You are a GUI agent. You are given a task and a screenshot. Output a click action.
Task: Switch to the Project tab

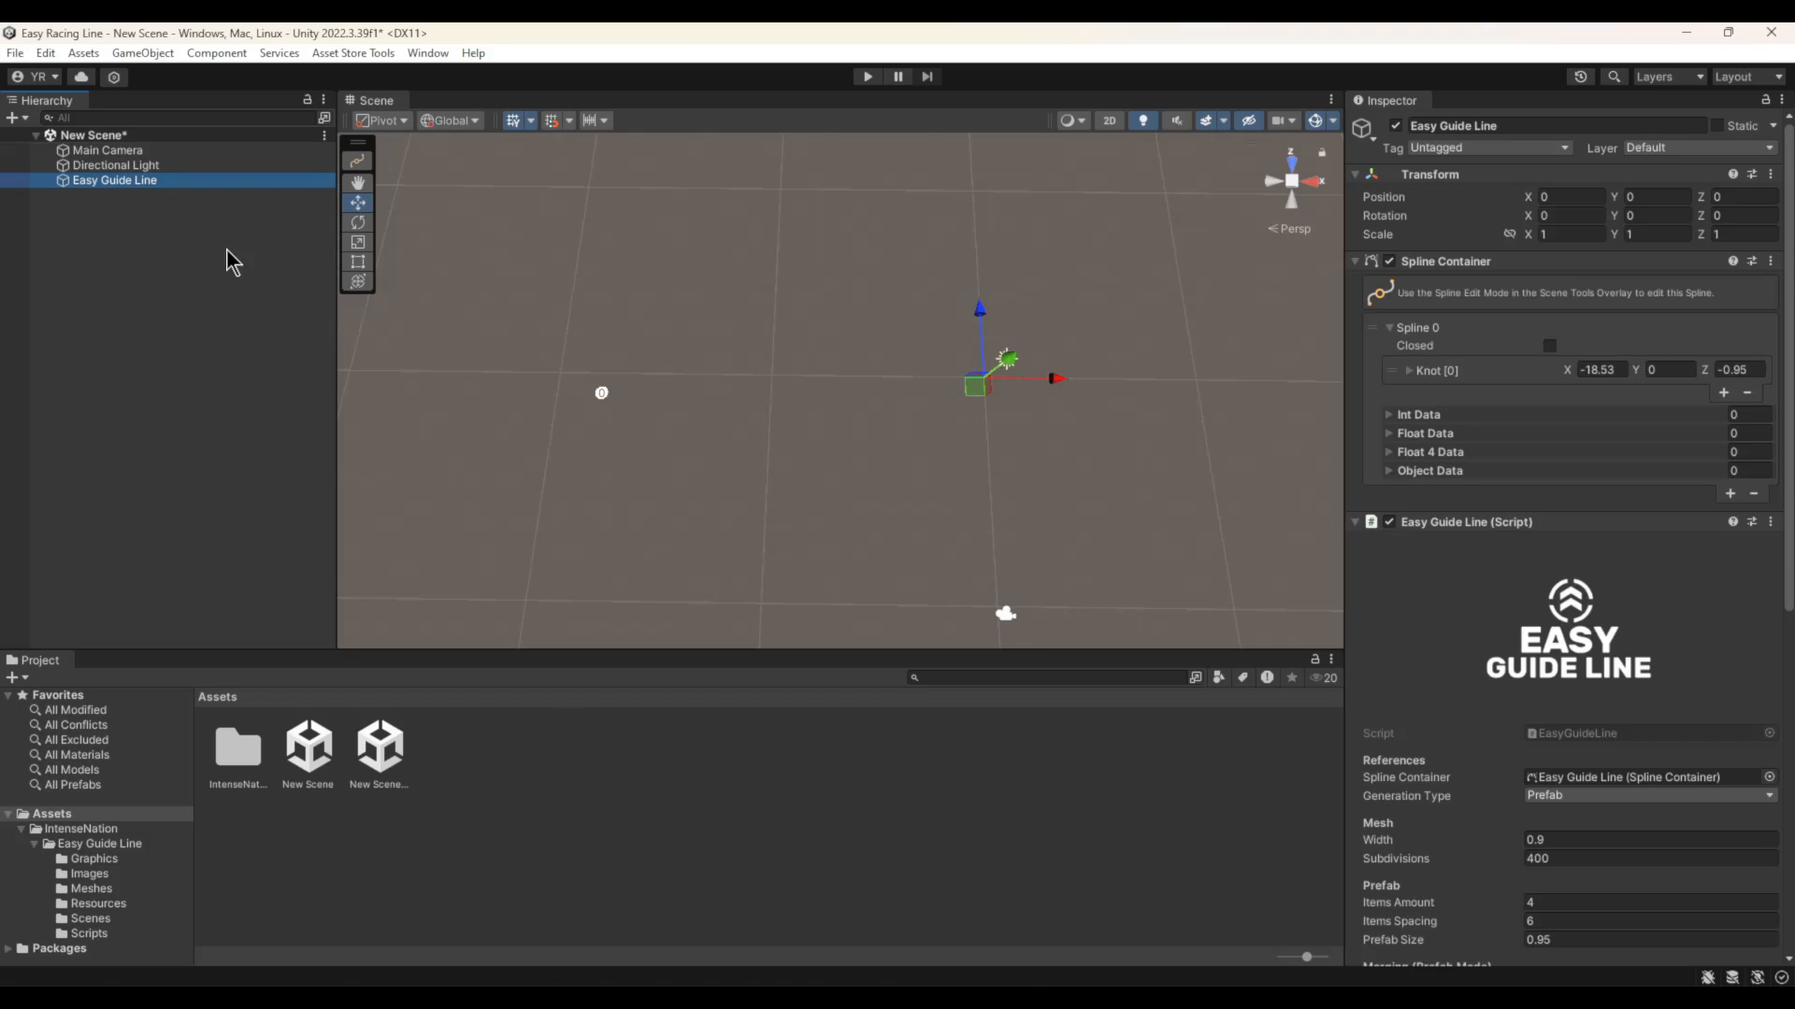pyautogui.click(x=33, y=661)
